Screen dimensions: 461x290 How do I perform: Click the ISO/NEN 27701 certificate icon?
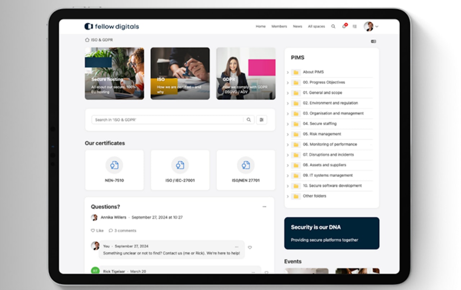[x=246, y=165]
